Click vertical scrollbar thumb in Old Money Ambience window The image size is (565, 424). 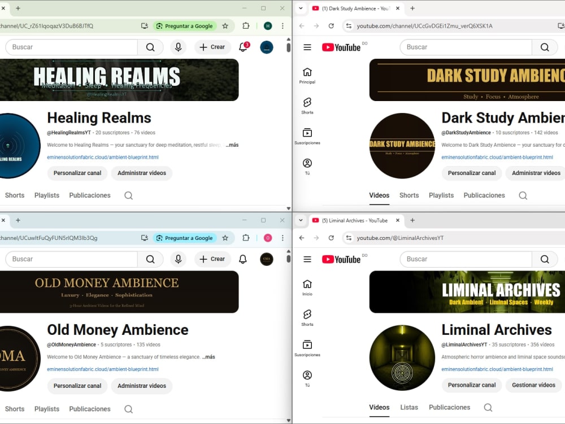289,259
